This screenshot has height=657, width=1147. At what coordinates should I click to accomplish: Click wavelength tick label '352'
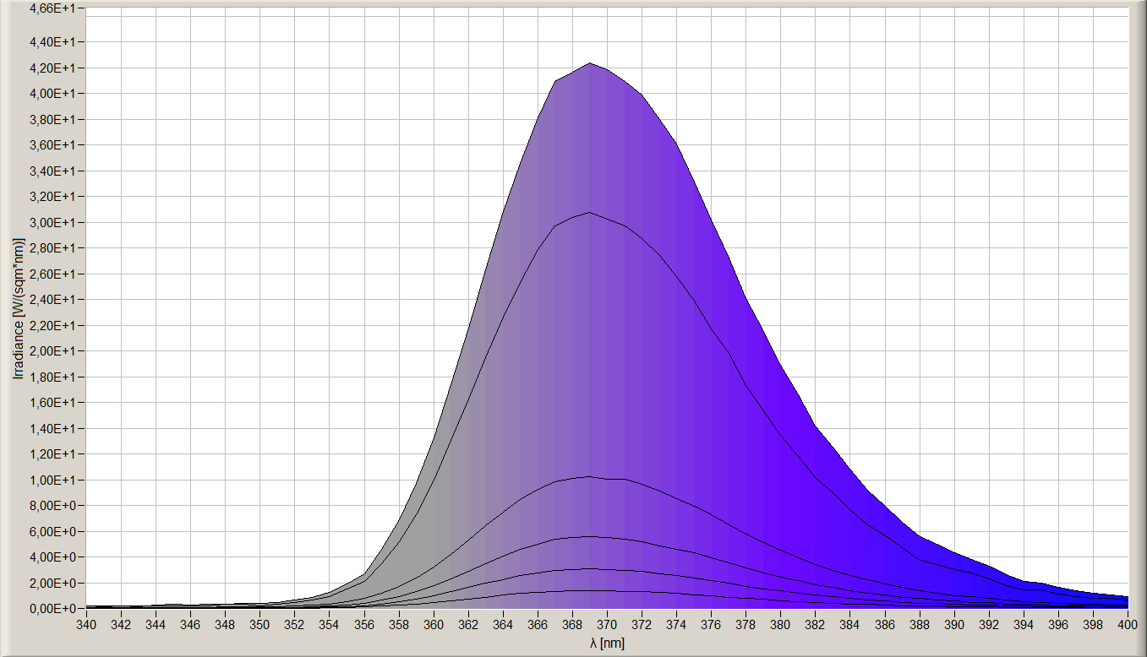(294, 625)
